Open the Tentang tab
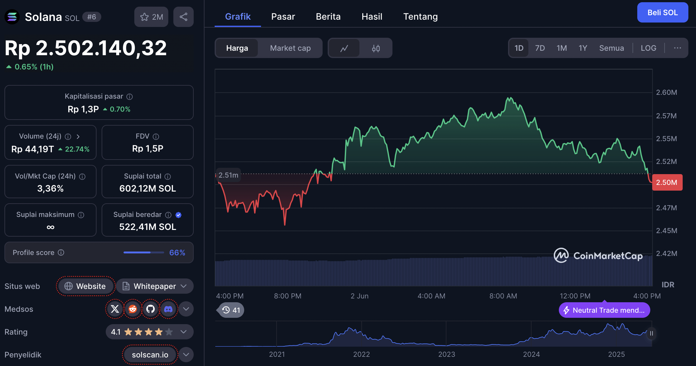The image size is (696, 366). (420, 16)
